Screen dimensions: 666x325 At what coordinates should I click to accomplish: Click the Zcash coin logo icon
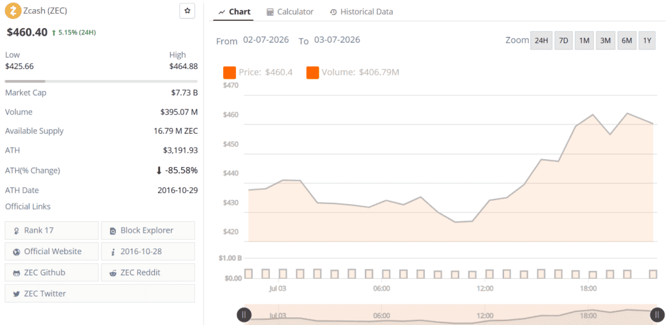[13, 10]
